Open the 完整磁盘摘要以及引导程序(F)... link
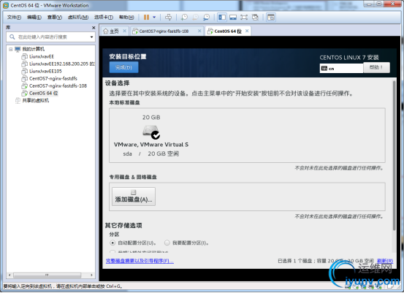 (140, 261)
